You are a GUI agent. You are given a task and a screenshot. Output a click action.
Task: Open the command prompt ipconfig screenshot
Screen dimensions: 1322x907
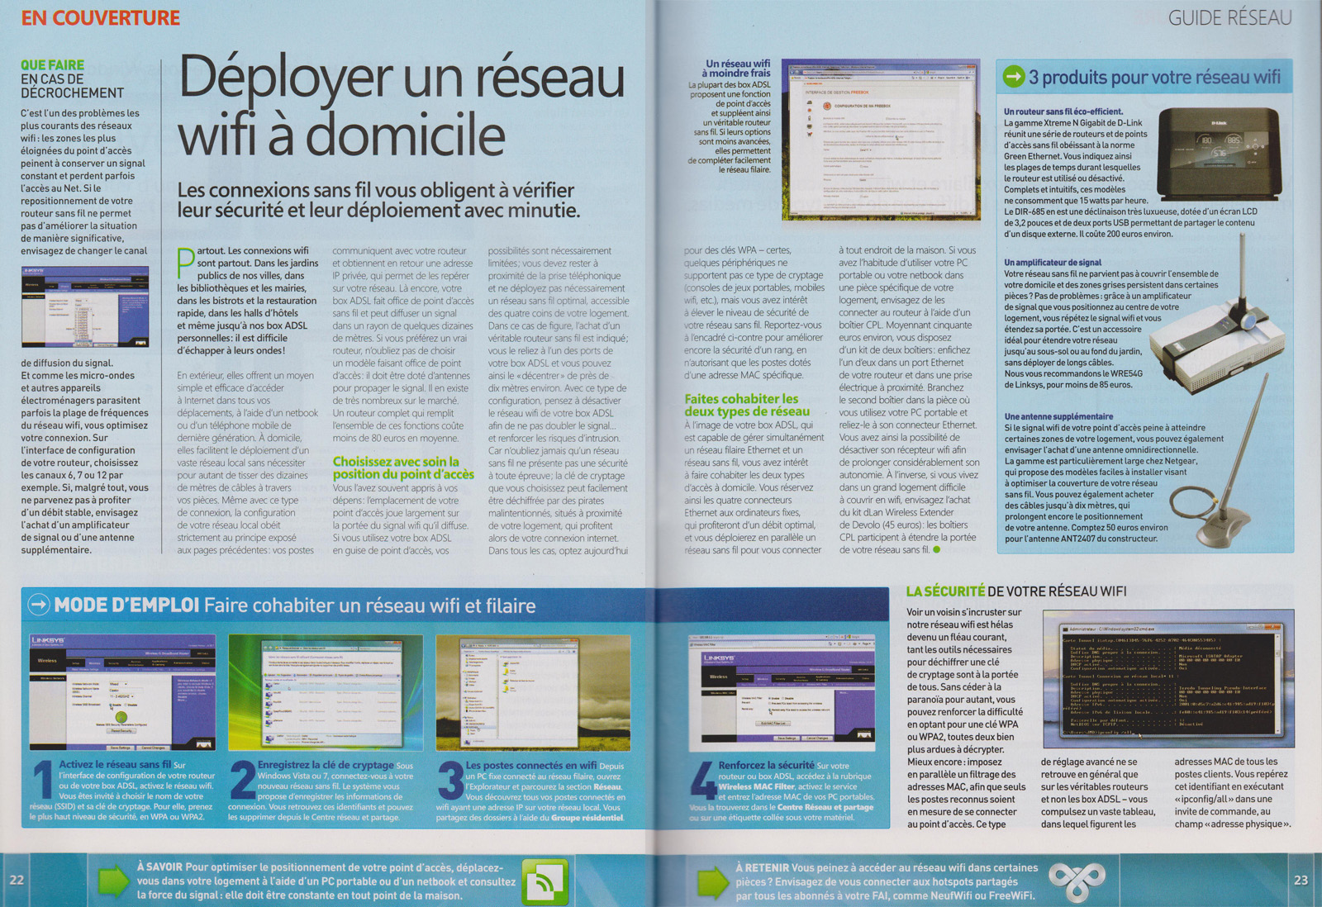(x=1168, y=679)
